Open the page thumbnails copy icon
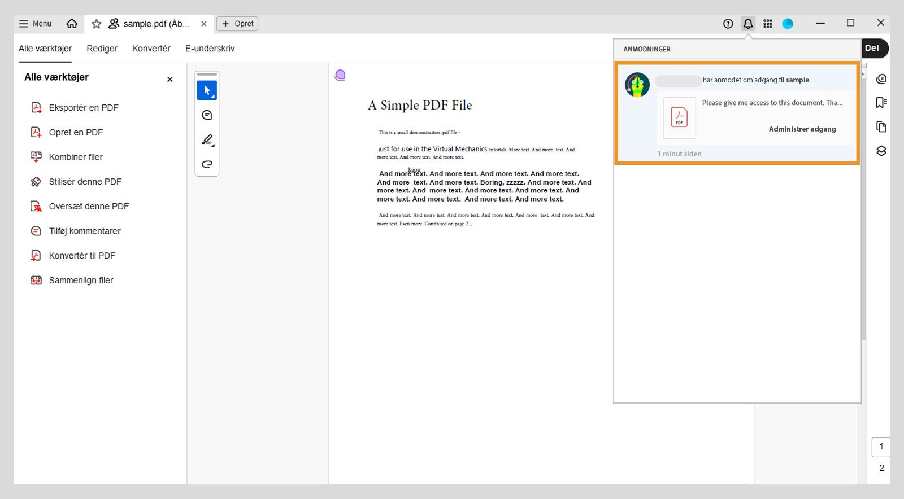The width and height of the screenshot is (904, 499). (881, 127)
